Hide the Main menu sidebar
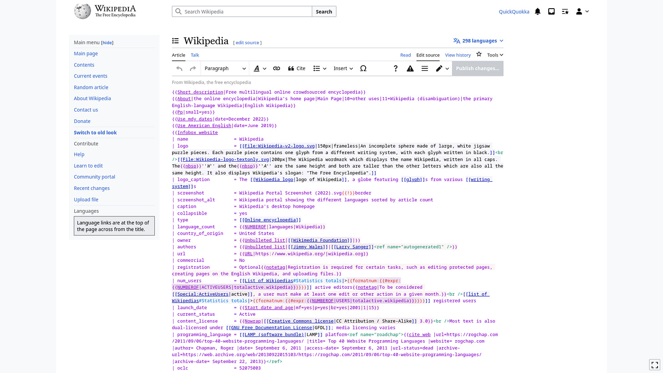Image resolution: width=663 pixels, height=373 pixels. tap(107, 42)
